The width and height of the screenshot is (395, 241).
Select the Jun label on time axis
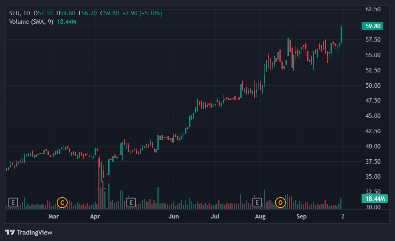pyautogui.click(x=174, y=216)
